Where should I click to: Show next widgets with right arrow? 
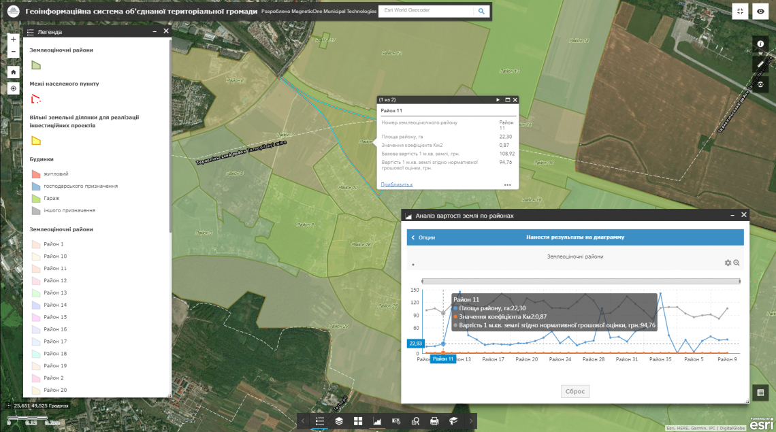pyautogui.click(x=470, y=421)
